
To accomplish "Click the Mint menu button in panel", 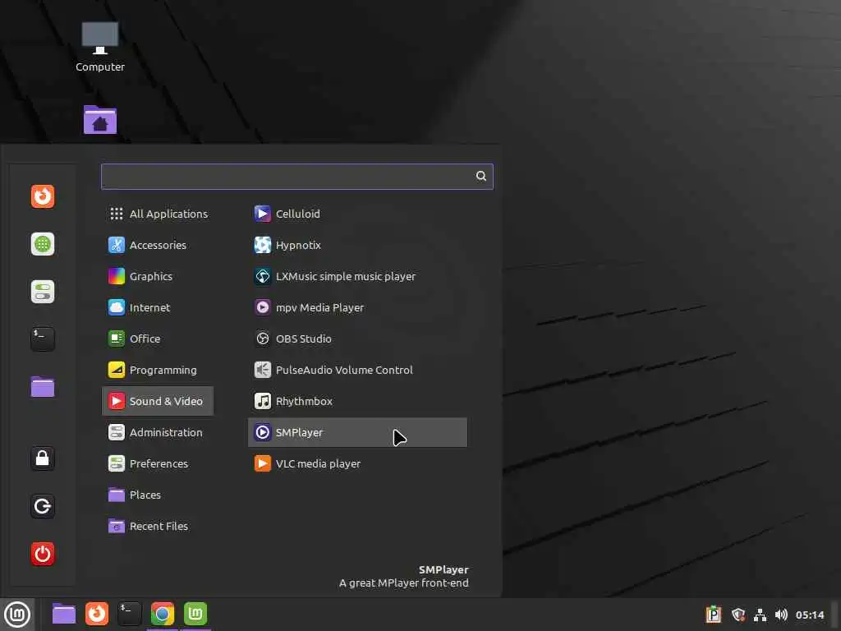I will click(x=17, y=615).
